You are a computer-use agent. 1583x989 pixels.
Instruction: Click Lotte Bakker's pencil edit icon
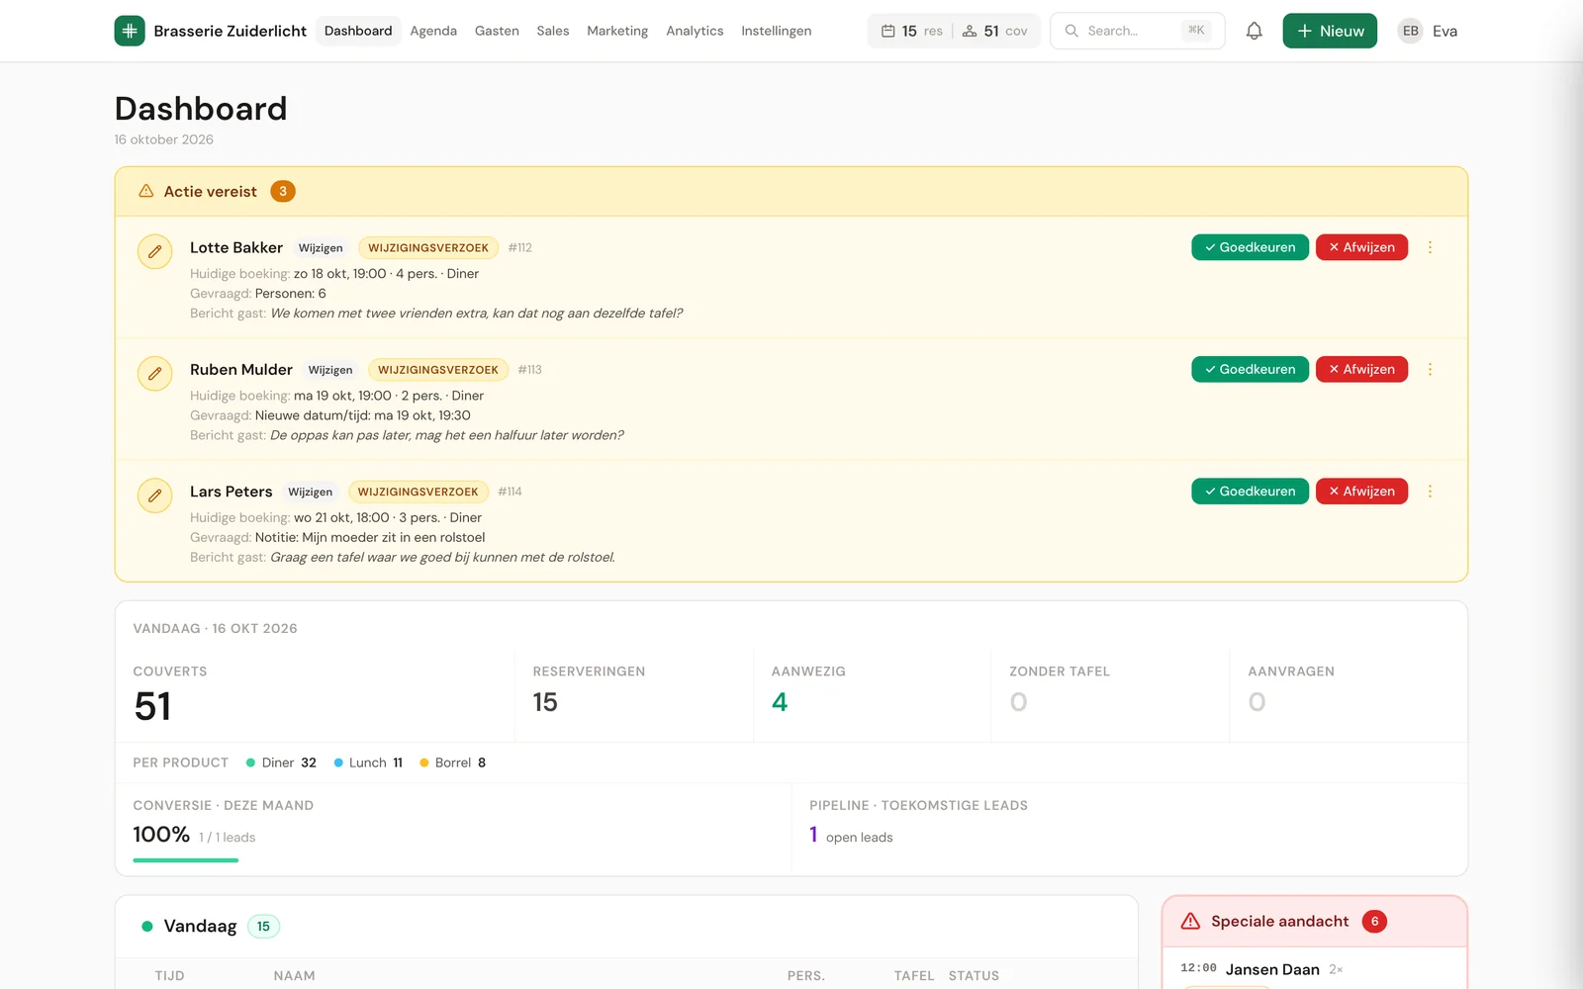tap(154, 252)
